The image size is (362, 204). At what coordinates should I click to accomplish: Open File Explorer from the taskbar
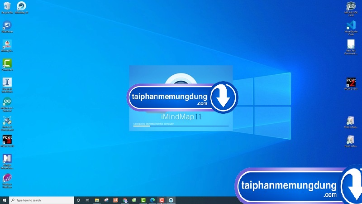tap(97, 200)
